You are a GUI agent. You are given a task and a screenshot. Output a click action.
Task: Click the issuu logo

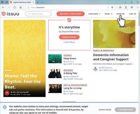pos(10,14)
